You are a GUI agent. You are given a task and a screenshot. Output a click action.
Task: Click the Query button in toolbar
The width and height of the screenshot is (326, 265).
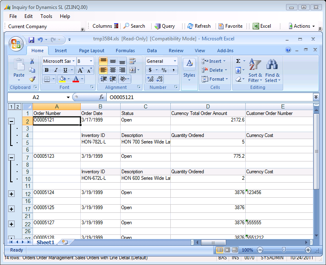[164, 26]
